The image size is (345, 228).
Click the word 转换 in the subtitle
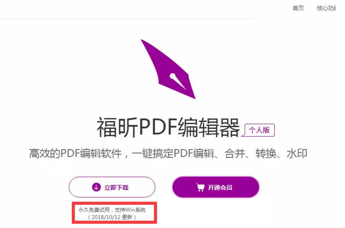266,153
